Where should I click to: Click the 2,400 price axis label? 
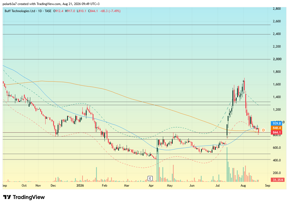coord(277,34)
